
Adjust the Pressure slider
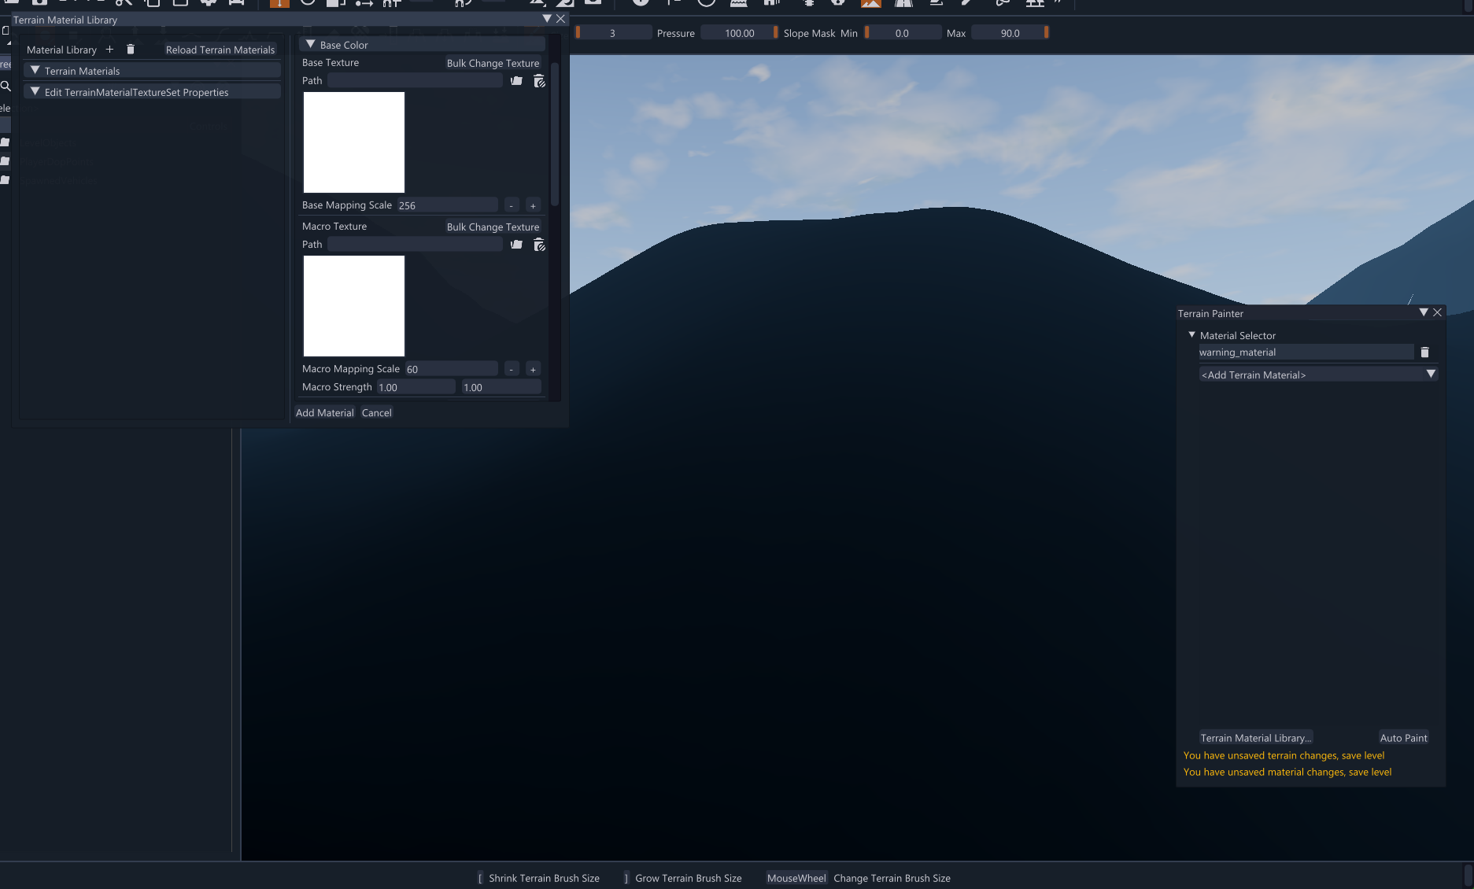(739, 33)
